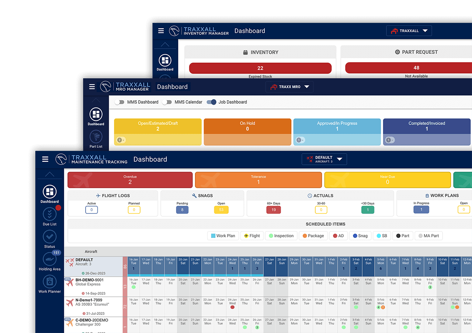Collapse sidebar arrow in MRO Manager
Image resolution: width=472 pixels, height=333 pixels.
[x=96, y=100]
